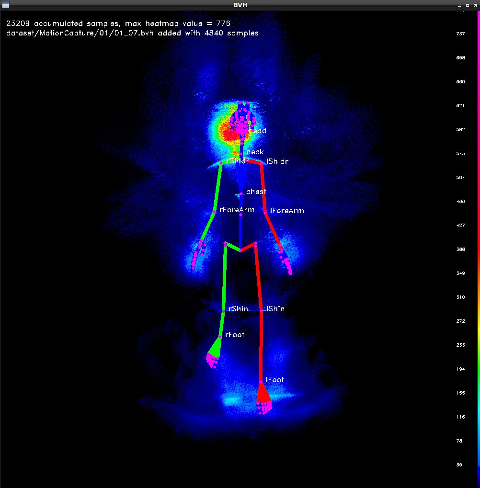Click the 01_07.bvh added file message
Viewport: 480px width, 488px height.
pos(132,33)
